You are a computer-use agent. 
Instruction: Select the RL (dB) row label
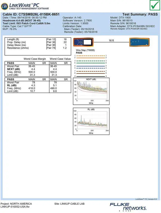tap(12, 85)
